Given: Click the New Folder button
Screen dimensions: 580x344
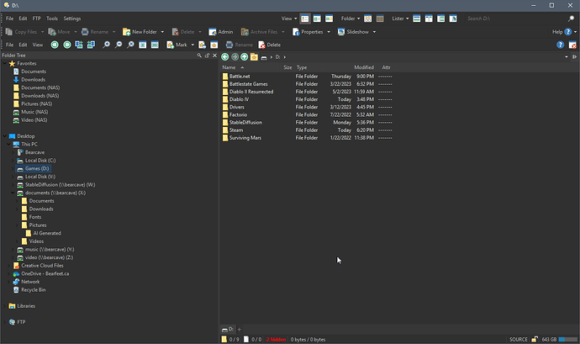Looking at the screenshot, I should (140, 32).
